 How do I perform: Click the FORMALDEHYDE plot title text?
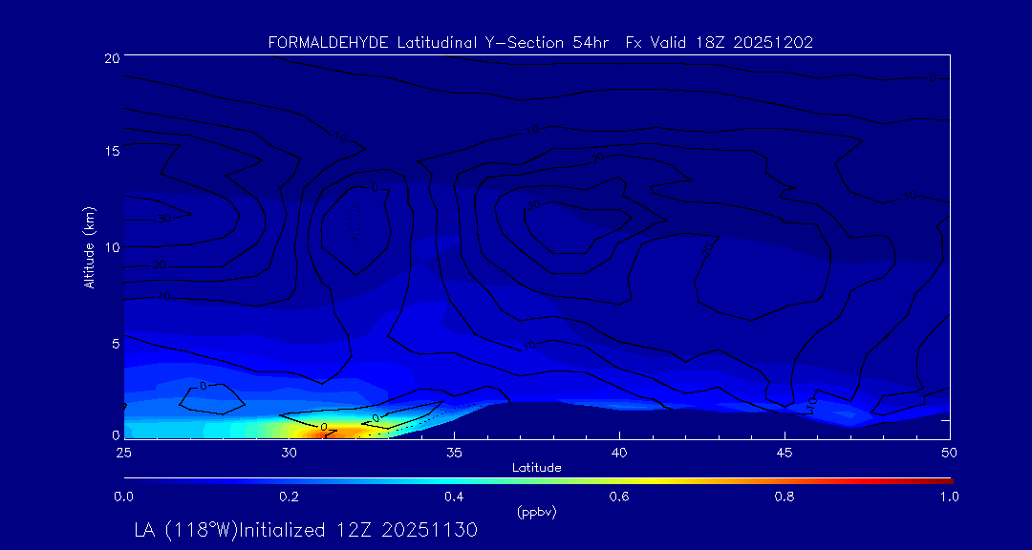540,42
